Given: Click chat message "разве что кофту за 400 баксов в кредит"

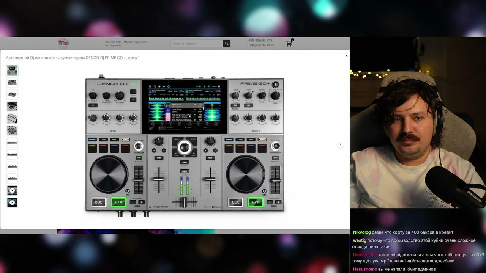Looking at the screenshot, I should 413,232.
